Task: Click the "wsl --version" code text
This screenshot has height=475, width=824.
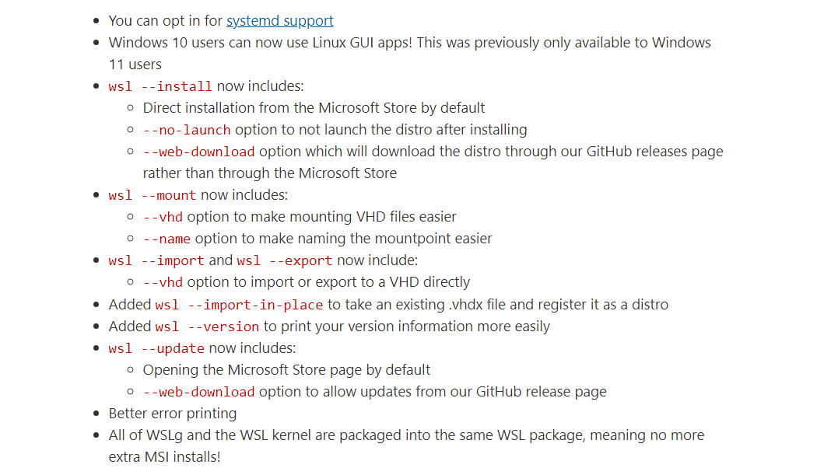Action: click(x=207, y=327)
